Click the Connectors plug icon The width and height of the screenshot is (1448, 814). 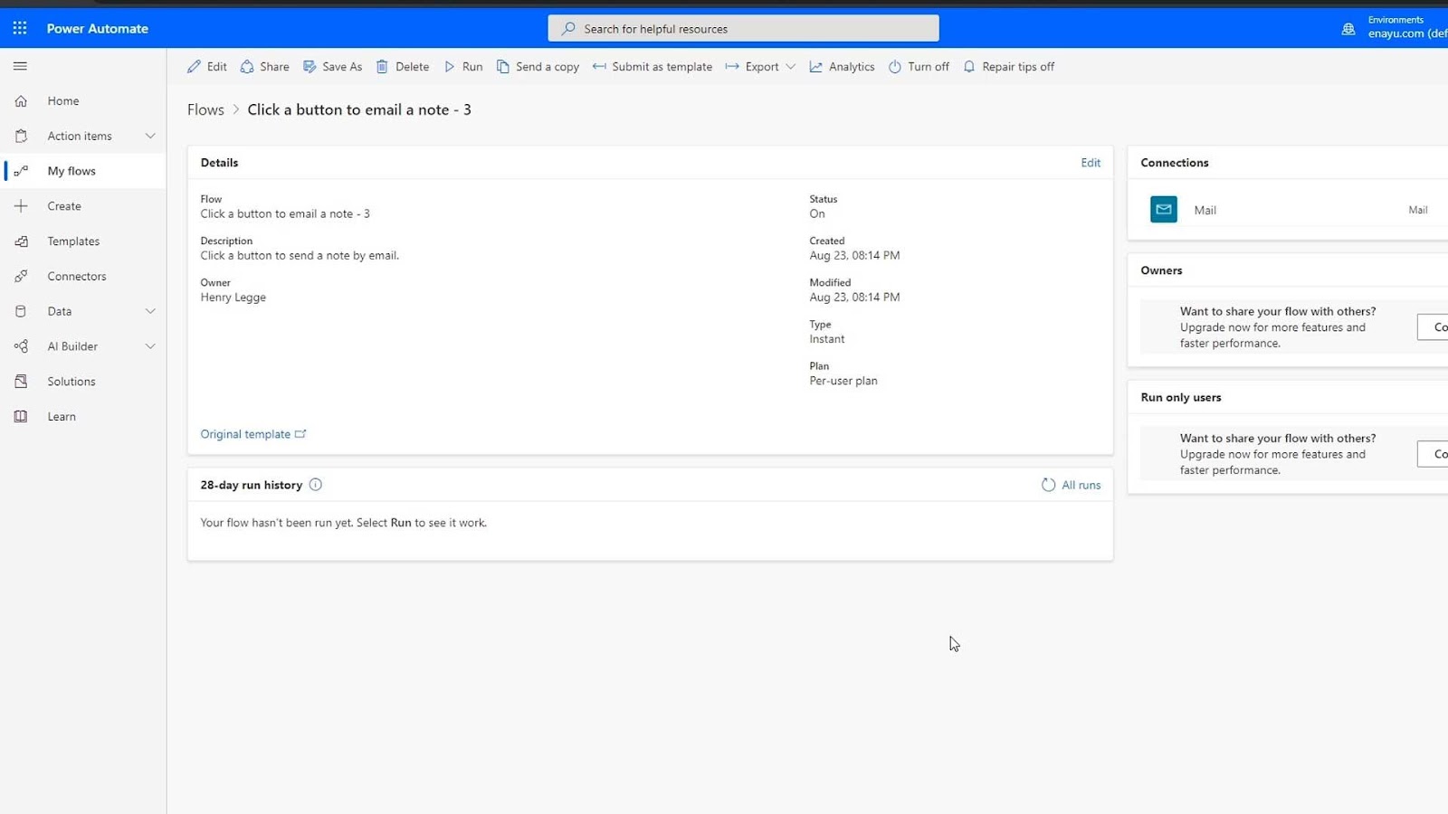[x=21, y=277]
